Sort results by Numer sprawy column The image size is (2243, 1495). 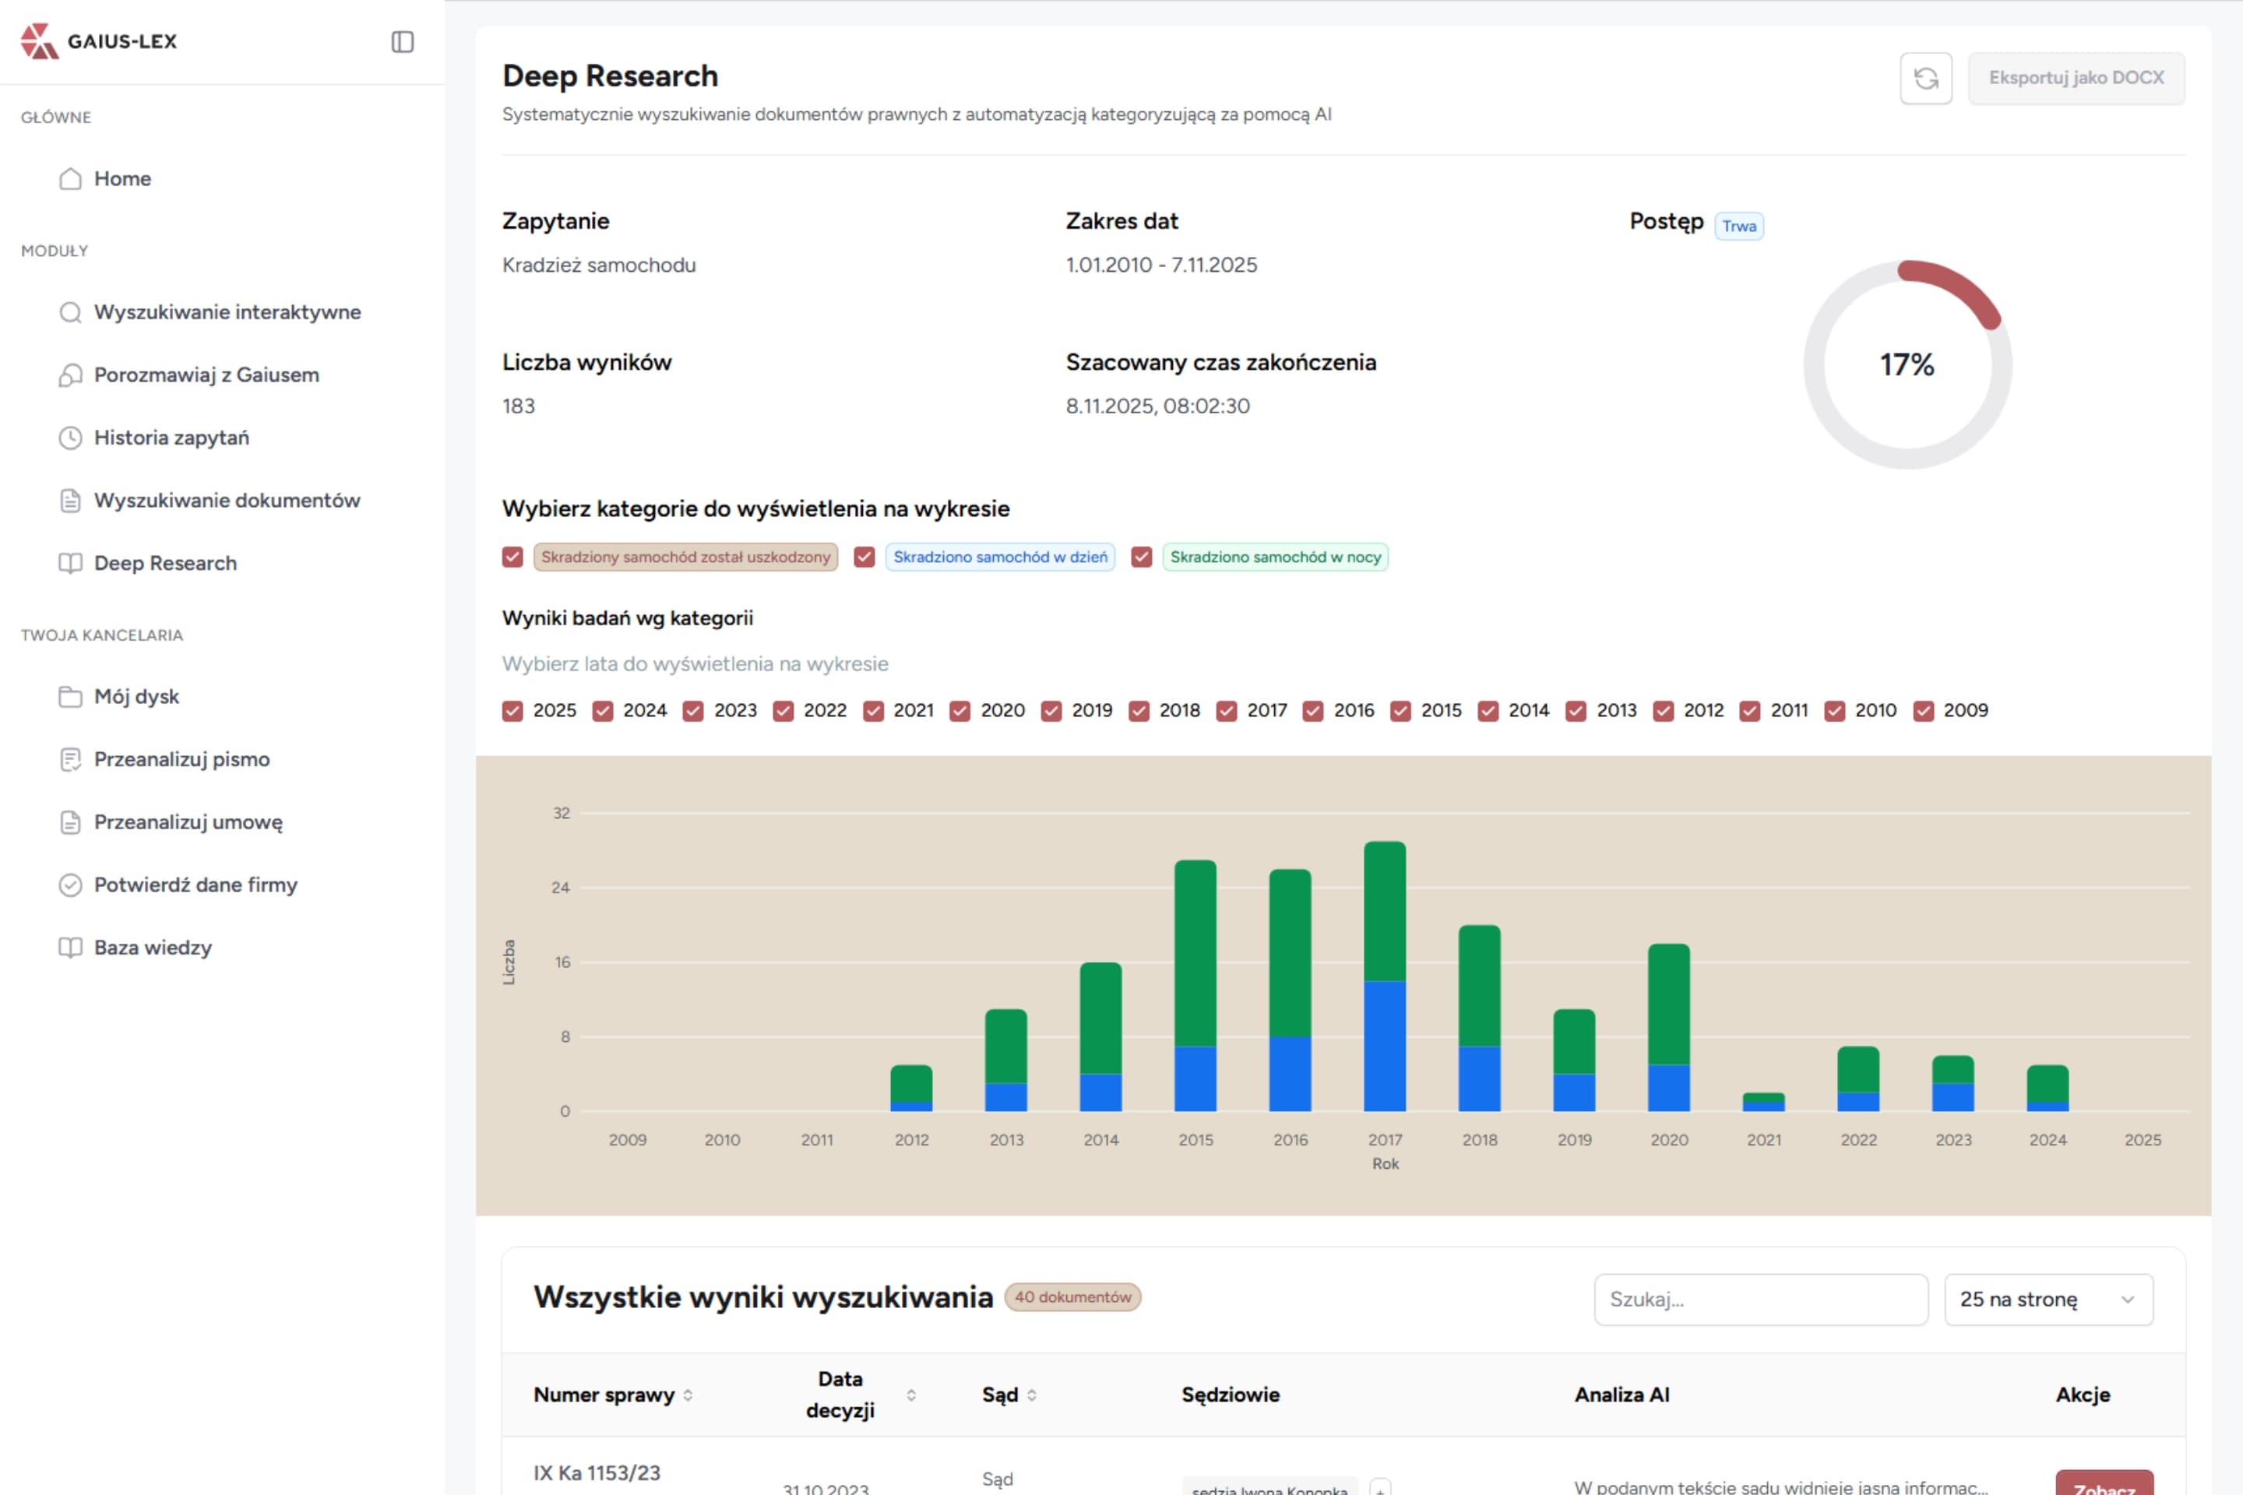click(689, 1394)
